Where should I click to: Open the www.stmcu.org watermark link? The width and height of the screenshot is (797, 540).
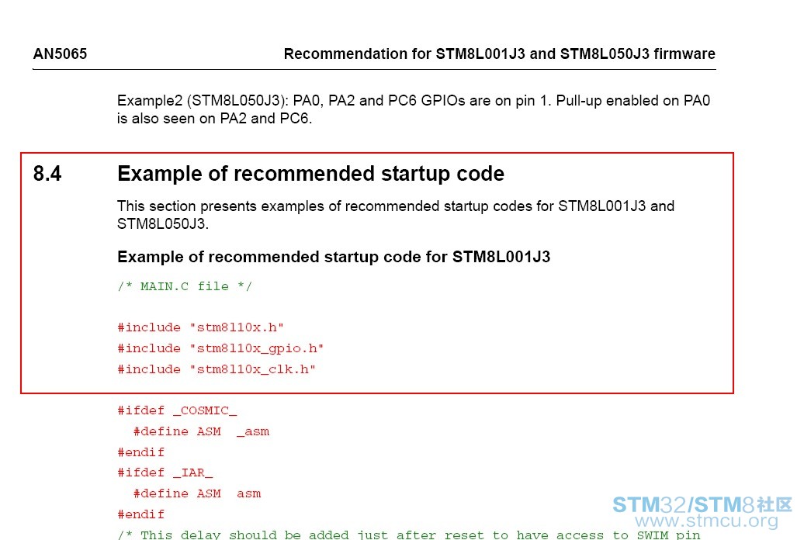(x=706, y=521)
